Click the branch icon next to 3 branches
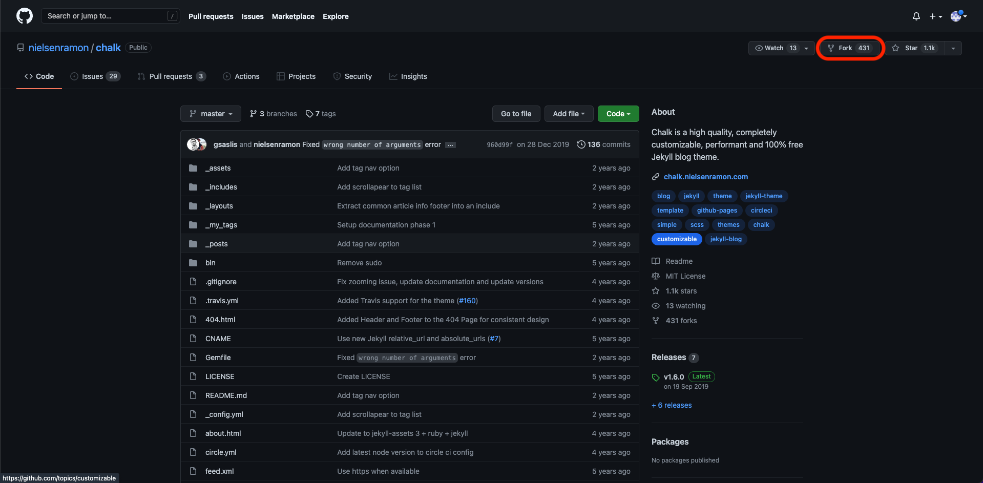Viewport: 983px width, 483px height. tap(253, 114)
